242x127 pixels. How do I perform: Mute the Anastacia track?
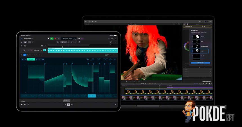pyautogui.click(x=25, y=50)
